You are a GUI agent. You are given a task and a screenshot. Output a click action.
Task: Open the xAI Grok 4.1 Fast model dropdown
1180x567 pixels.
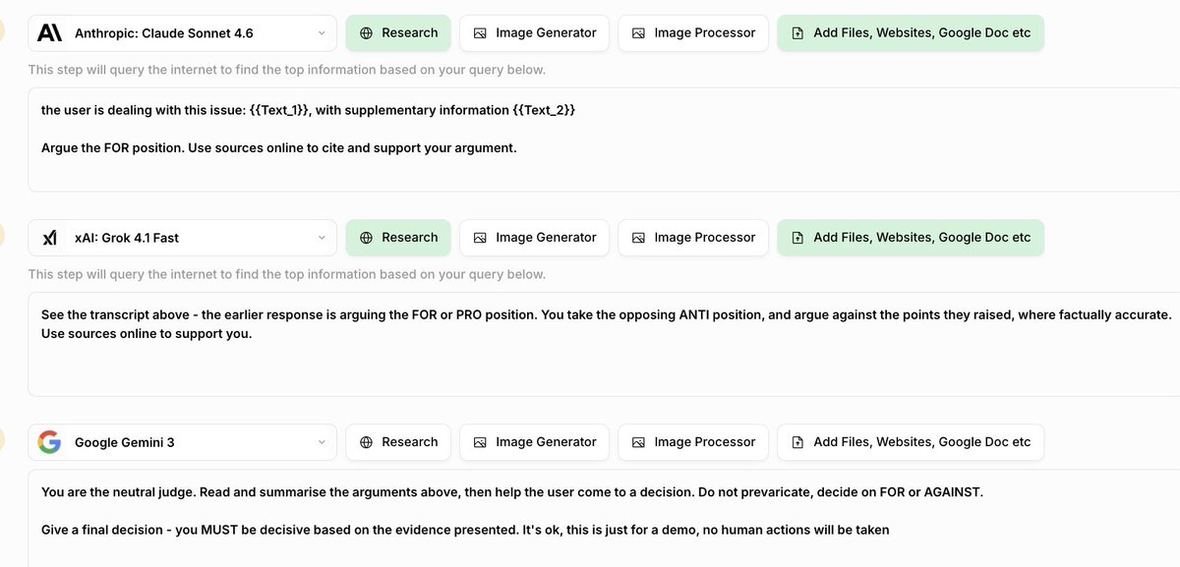point(182,238)
